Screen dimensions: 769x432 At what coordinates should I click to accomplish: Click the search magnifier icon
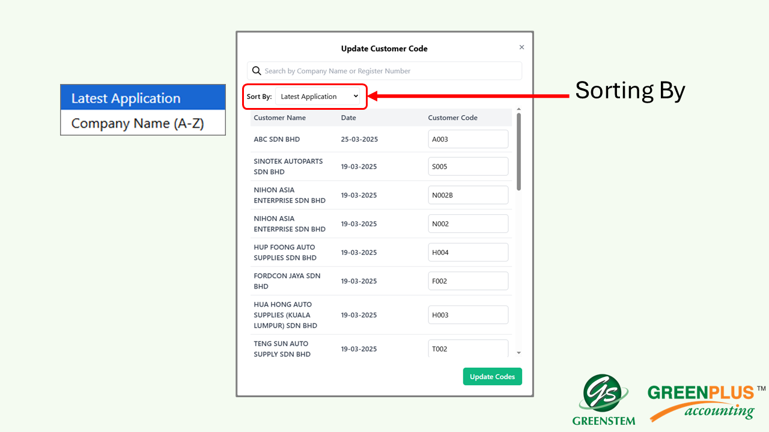(x=257, y=71)
